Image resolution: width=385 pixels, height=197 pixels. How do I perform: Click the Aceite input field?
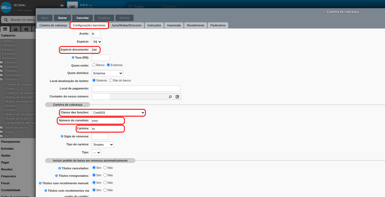pos(96,34)
